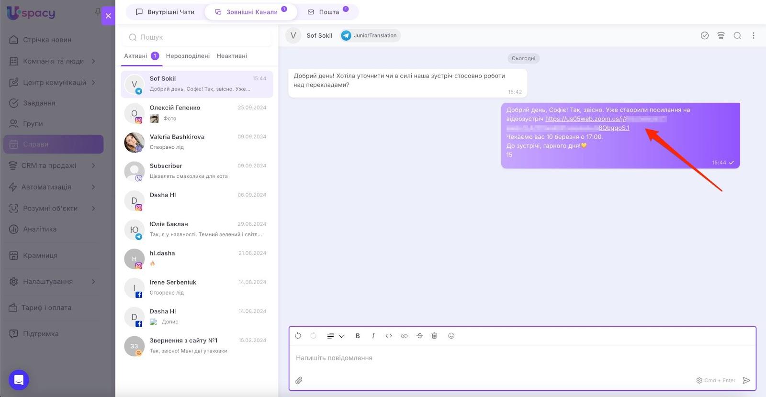Open Підтримка in sidebar
The height and width of the screenshot is (397, 766).
coord(41,334)
